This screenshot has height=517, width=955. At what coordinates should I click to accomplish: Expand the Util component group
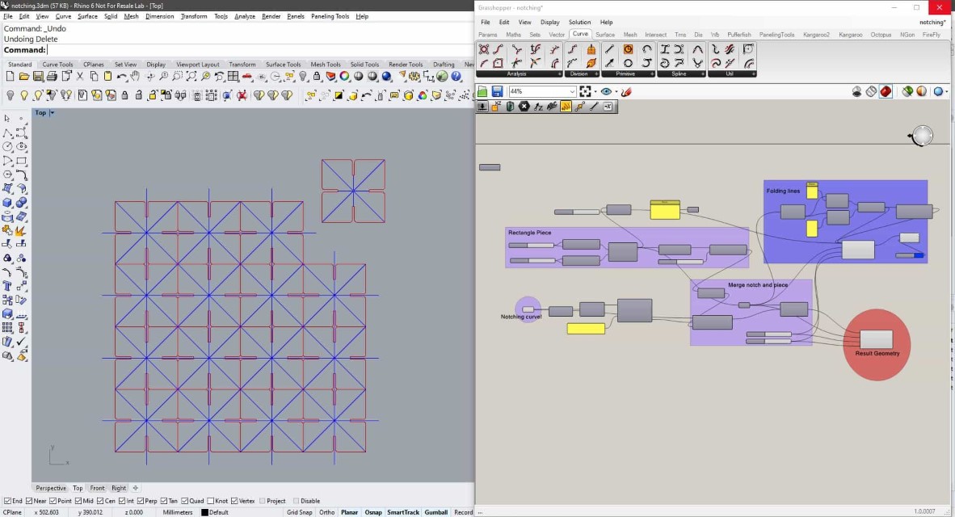coord(753,74)
